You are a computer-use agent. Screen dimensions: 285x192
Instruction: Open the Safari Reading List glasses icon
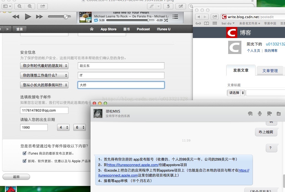pos(198,23)
